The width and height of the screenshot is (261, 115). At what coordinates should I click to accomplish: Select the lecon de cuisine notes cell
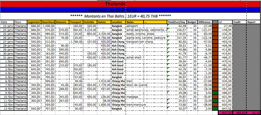[x=146, y=85]
